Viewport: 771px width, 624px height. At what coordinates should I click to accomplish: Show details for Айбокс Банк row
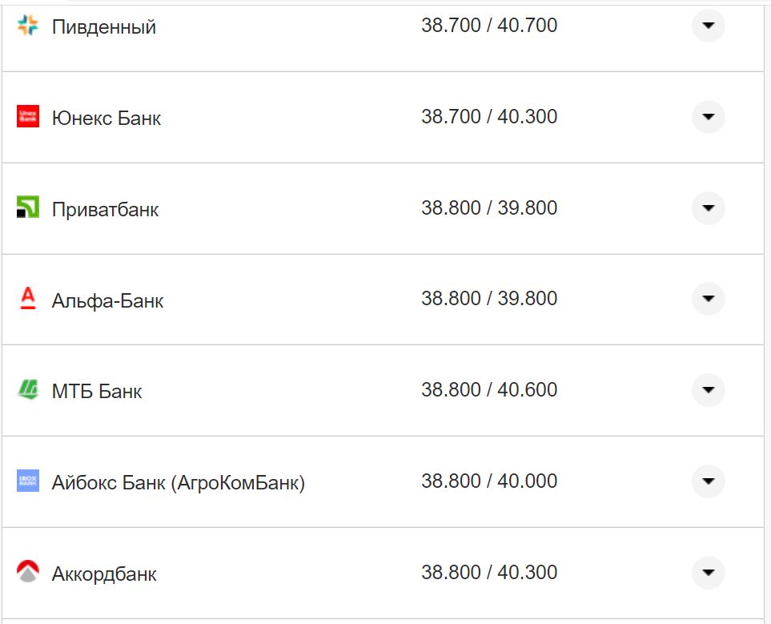708,481
